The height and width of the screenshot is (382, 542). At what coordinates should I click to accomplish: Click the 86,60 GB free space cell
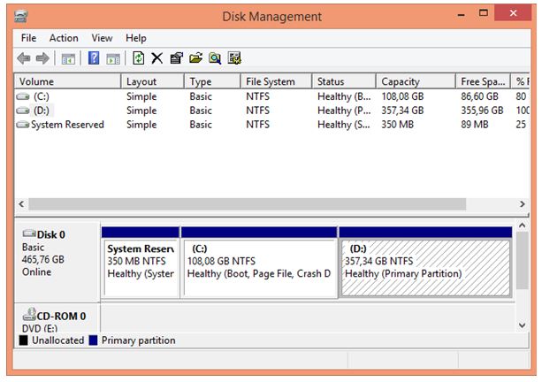click(x=480, y=96)
